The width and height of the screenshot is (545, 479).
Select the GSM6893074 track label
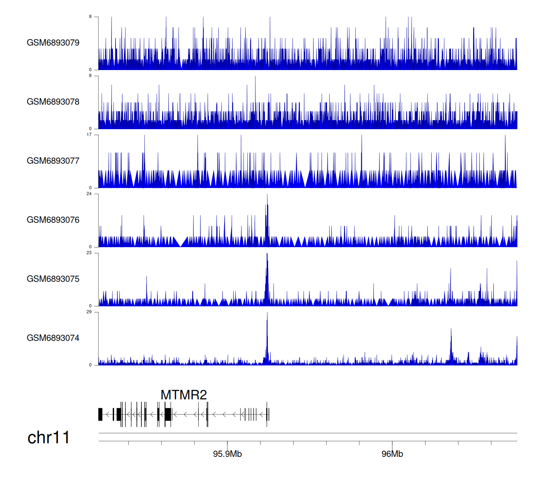tap(53, 338)
